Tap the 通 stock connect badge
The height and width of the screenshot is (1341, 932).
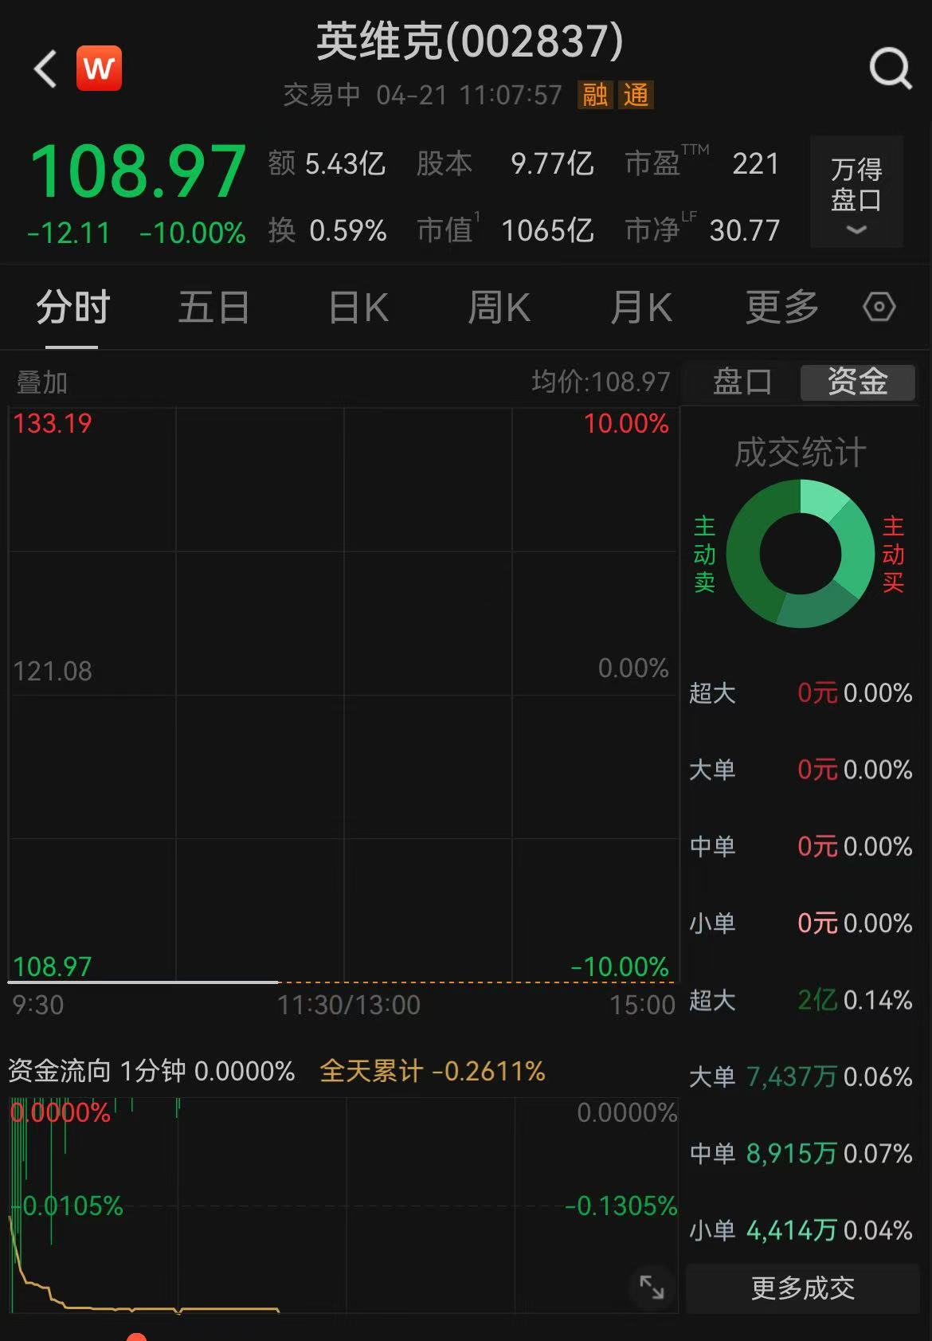(636, 95)
